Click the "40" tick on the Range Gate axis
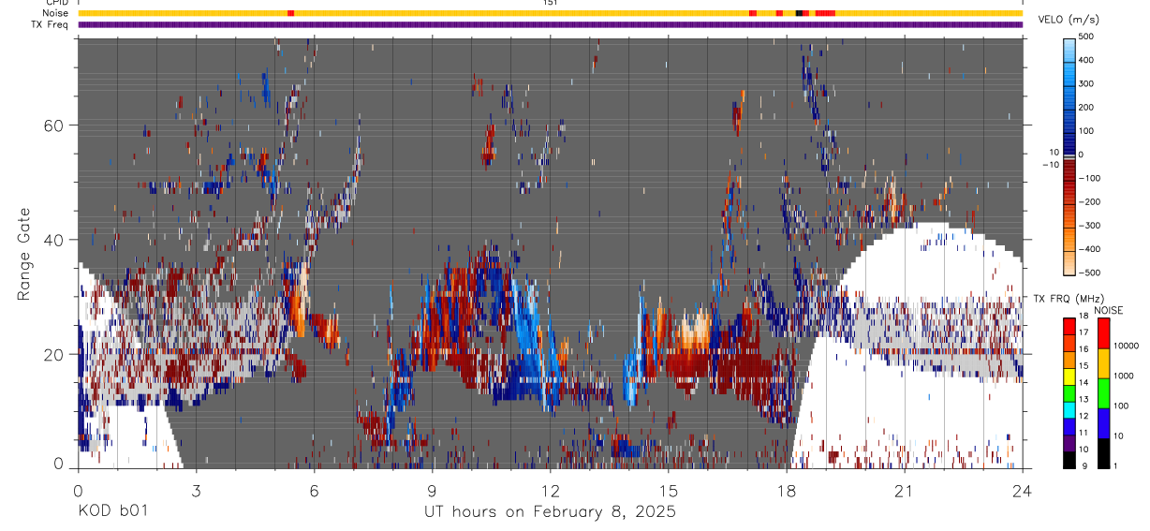 54,239
